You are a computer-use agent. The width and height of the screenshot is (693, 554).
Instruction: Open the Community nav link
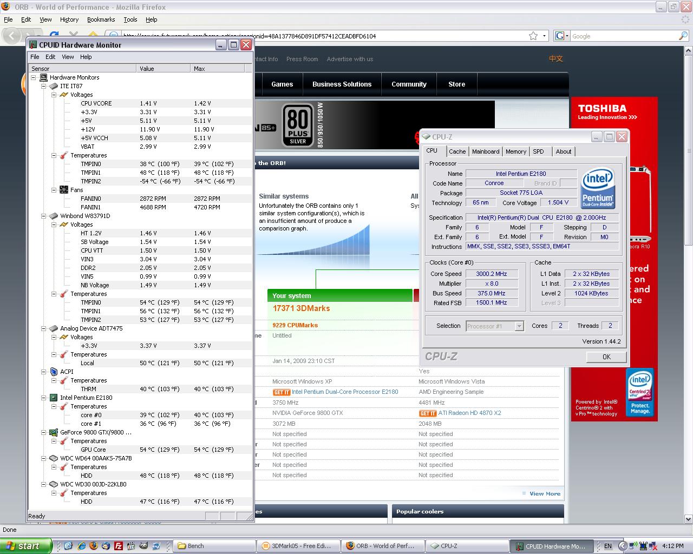(409, 84)
